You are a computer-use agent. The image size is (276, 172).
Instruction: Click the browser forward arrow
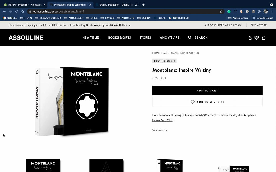[x=11, y=12]
